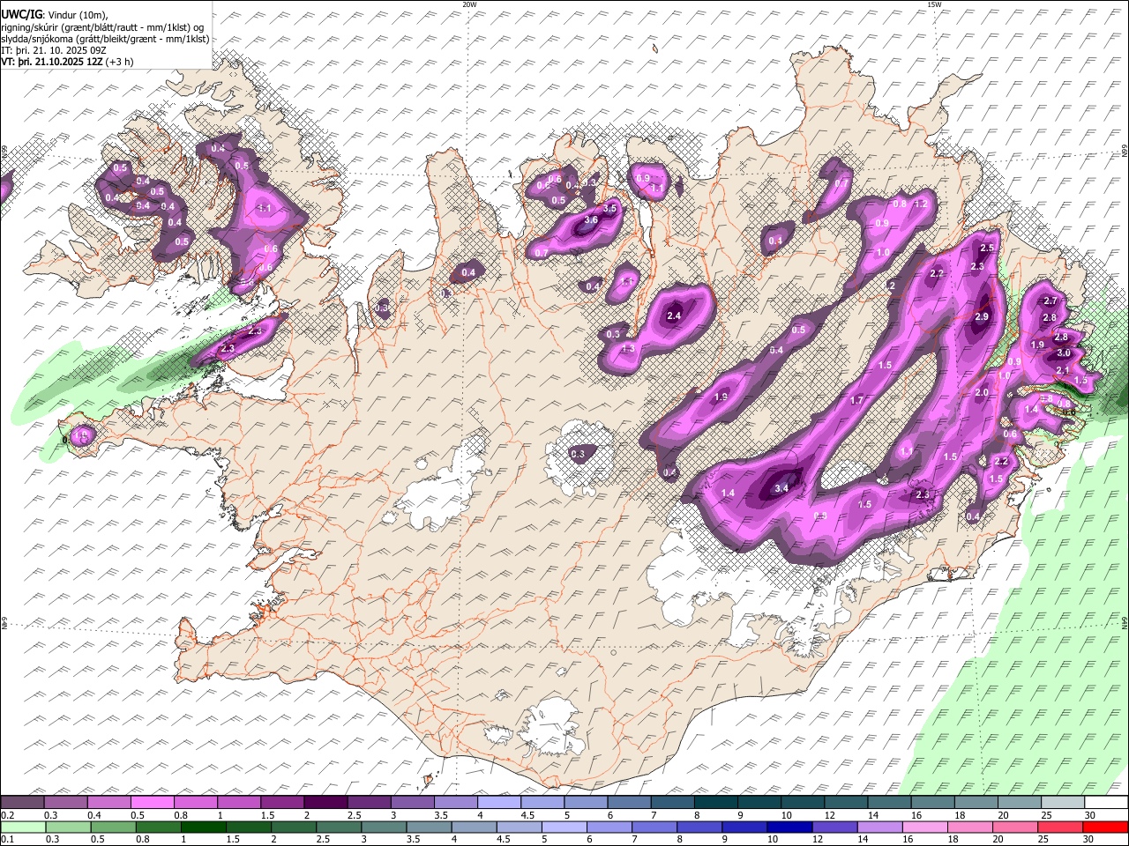Click the red 25 swatch in the lower legend row
This screenshot has height=846, width=1129.
[1060, 827]
